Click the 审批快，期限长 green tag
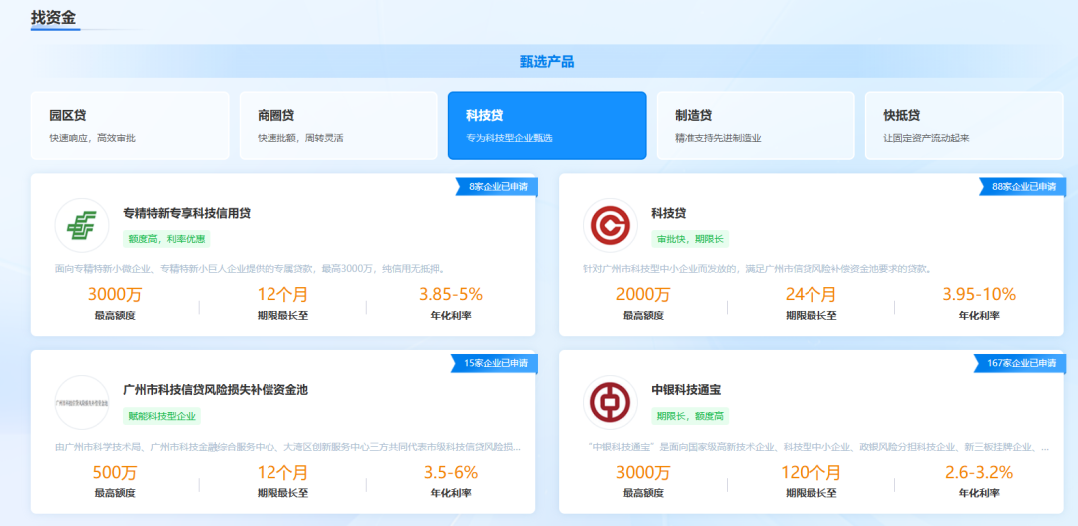Viewport: 1078px width, 526px height. pyautogui.click(x=690, y=239)
